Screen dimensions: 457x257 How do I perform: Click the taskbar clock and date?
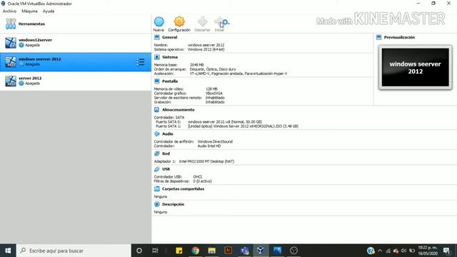coord(428,251)
